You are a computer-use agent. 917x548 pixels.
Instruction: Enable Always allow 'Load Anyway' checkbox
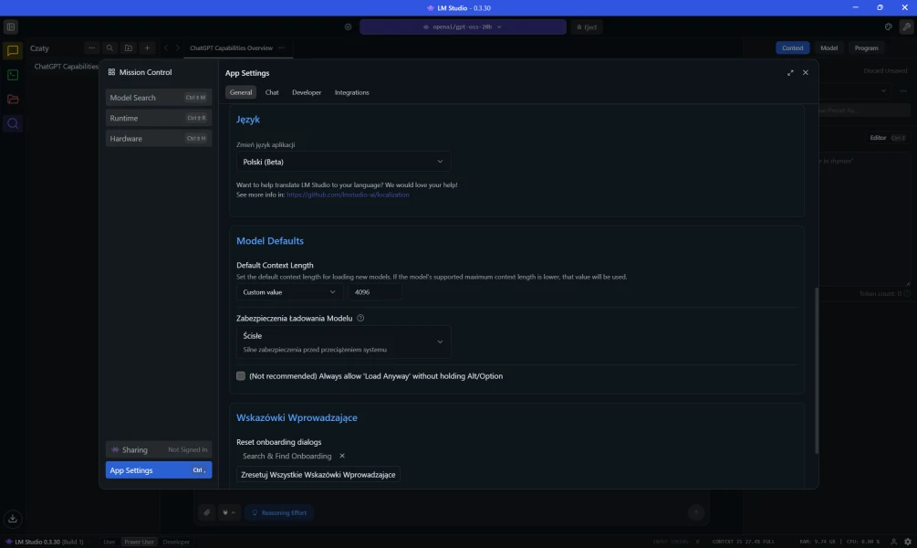pos(241,376)
